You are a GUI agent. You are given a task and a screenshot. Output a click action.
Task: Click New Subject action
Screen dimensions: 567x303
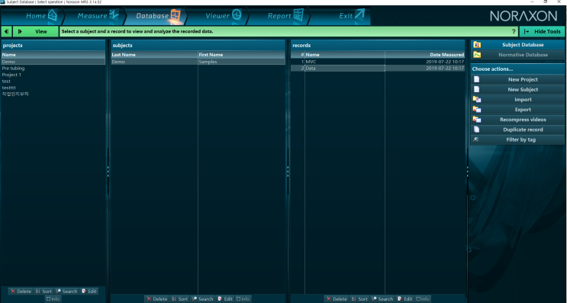pyautogui.click(x=517, y=90)
